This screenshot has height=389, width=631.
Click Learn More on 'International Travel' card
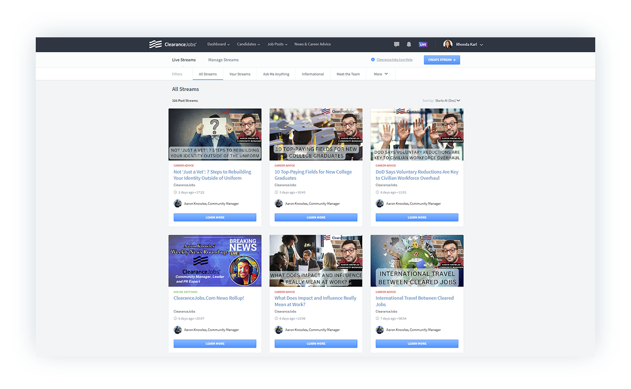pos(417,344)
